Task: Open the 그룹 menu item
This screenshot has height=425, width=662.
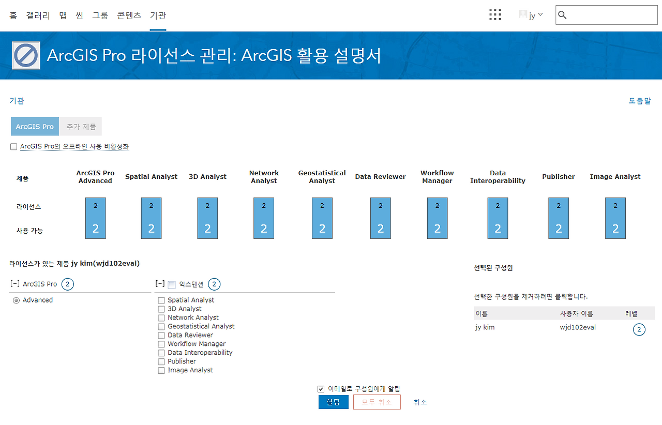Action: (x=100, y=16)
